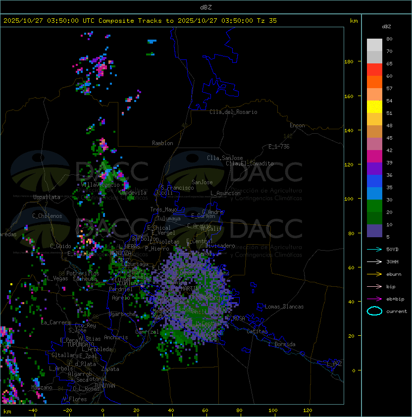Viewport: 412px width, 417px height.
Task: Pick the gold 48–51 dBZ legend swatch
Action: point(374,119)
